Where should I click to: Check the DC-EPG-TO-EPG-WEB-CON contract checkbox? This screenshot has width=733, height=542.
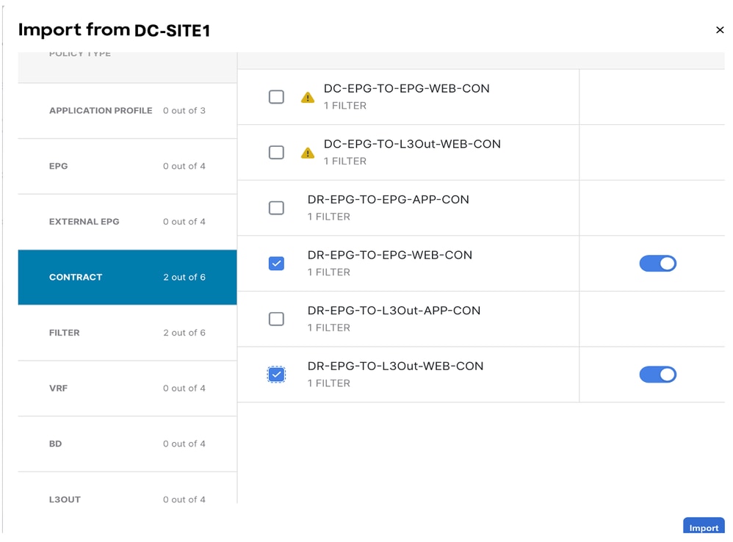pyautogui.click(x=276, y=97)
